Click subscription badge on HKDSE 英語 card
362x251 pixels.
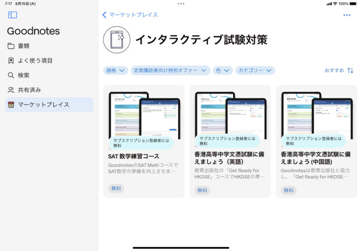click(227, 141)
